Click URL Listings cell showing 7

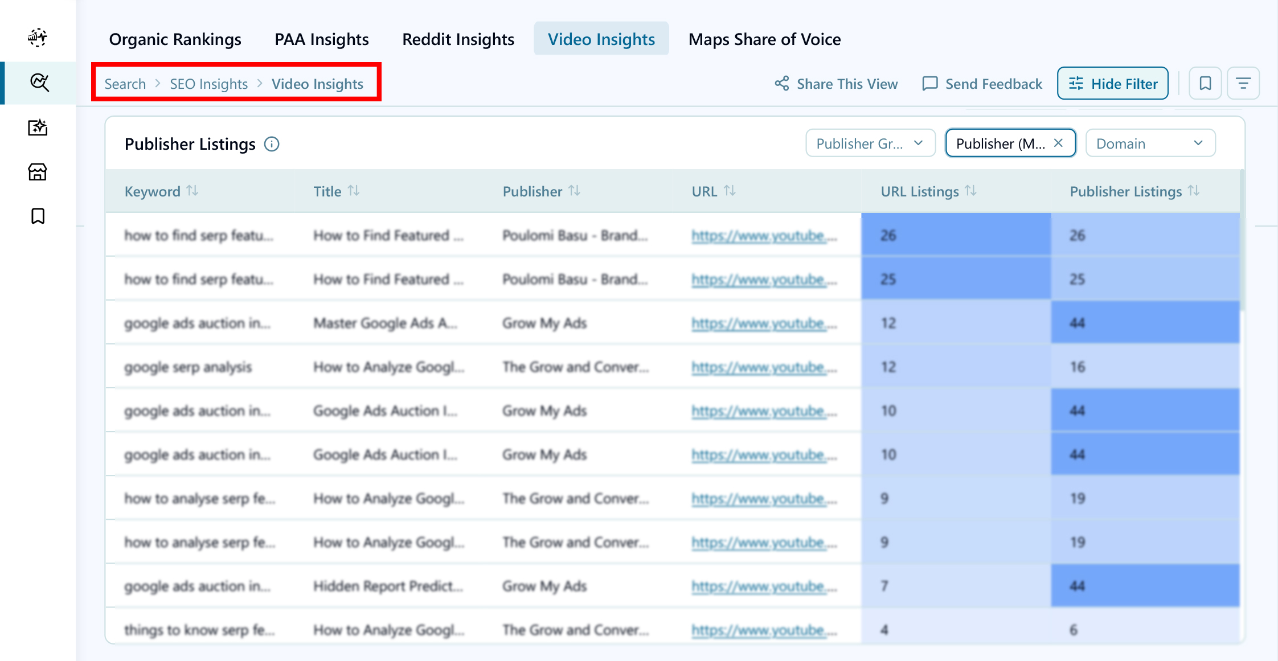(x=956, y=586)
